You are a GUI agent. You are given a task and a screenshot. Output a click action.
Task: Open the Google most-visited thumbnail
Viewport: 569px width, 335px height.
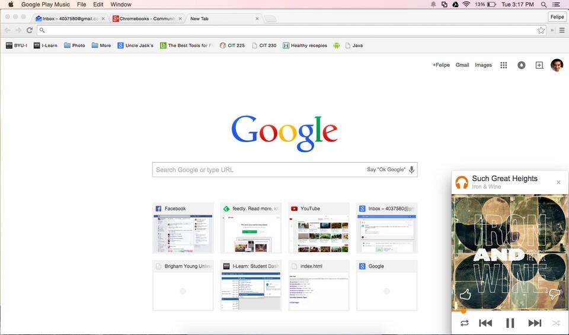387,285
